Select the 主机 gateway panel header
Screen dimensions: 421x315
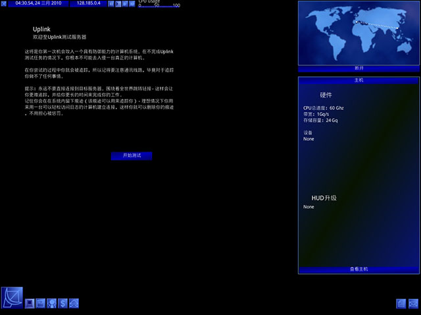click(x=359, y=80)
